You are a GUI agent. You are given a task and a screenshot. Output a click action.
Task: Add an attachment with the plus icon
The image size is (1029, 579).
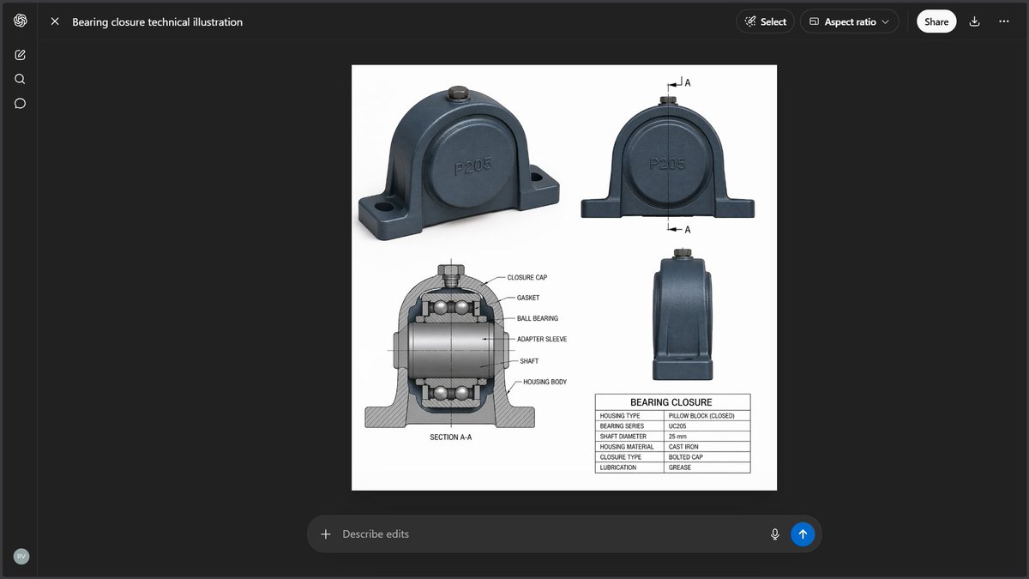[326, 534]
